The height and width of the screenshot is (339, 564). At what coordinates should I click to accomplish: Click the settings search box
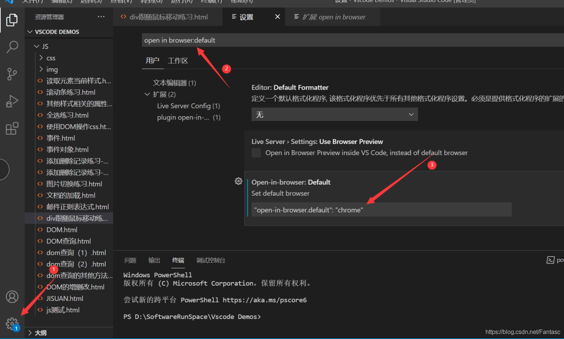tap(353, 40)
